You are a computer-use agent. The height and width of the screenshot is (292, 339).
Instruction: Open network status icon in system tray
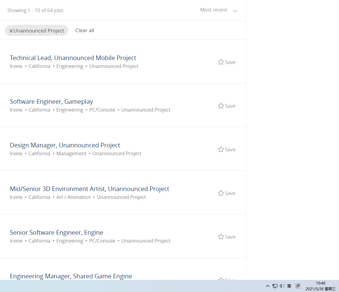coord(275,286)
